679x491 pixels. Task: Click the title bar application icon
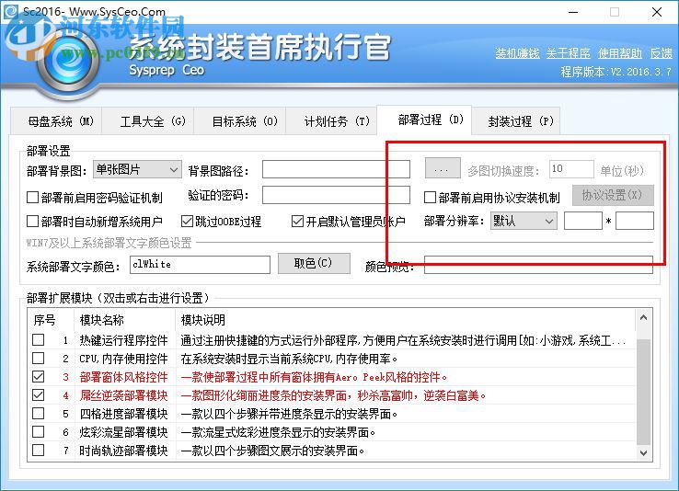[11, 12]
